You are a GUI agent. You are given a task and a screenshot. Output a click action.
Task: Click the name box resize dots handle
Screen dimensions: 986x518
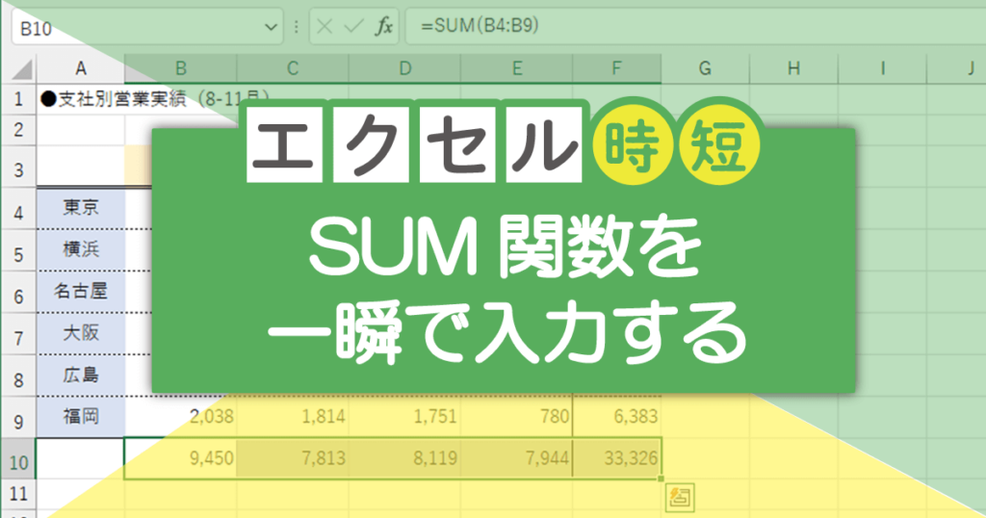[x=296, y=27]
